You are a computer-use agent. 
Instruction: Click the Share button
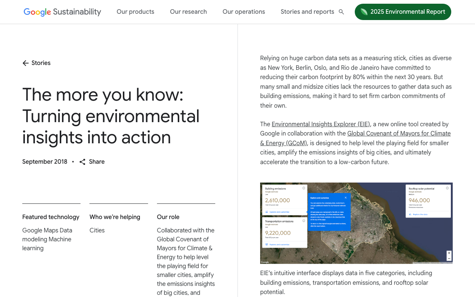pos(92,162)
